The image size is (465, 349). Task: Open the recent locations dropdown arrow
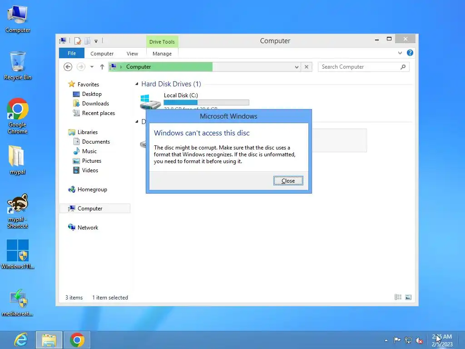[x=92, y=67]
